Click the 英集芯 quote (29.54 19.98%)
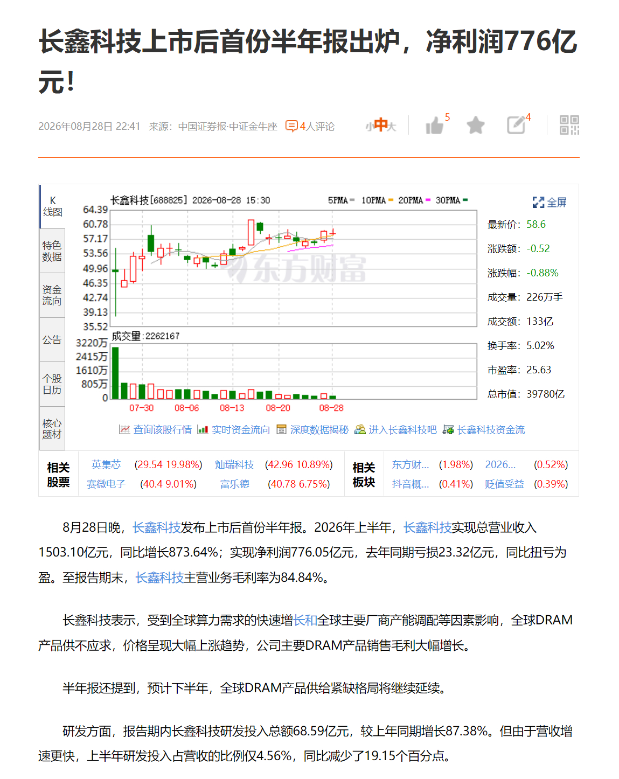Viewport: 619px width, 779px height. click(169, 464)
